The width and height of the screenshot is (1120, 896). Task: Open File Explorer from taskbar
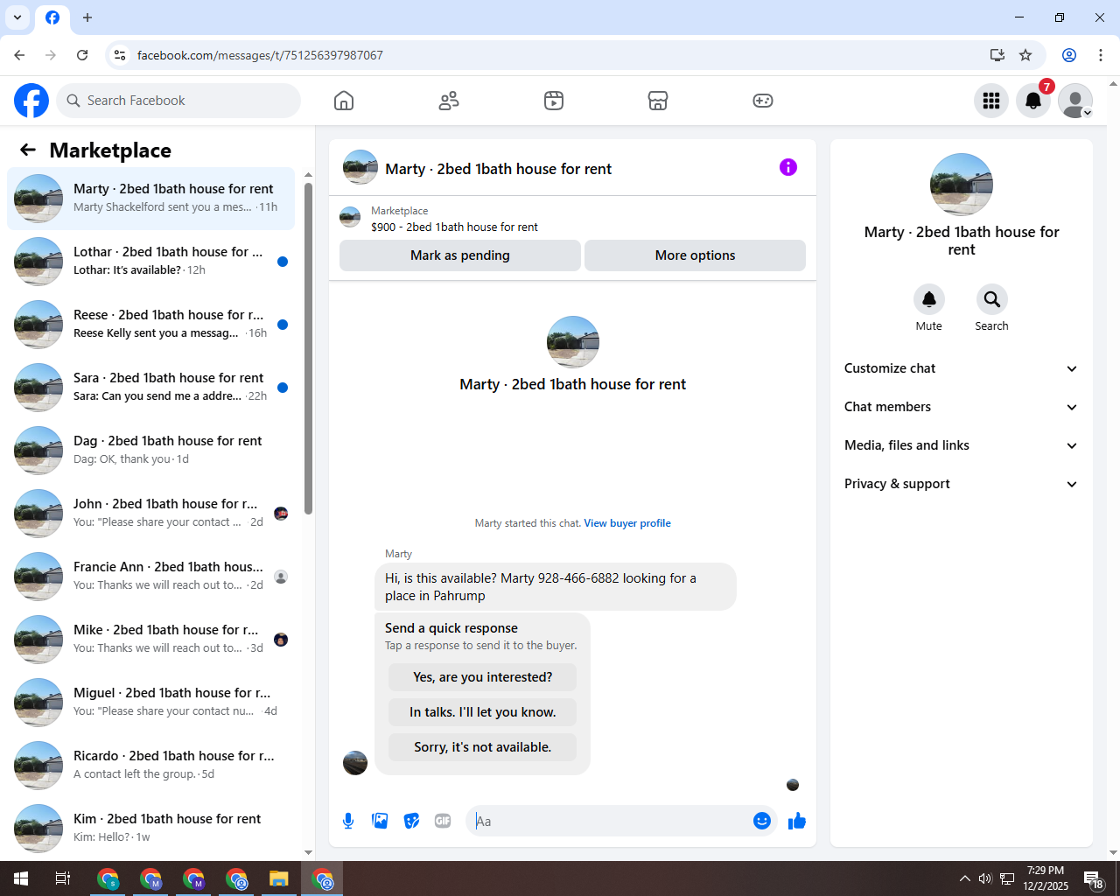coord(279,878)
